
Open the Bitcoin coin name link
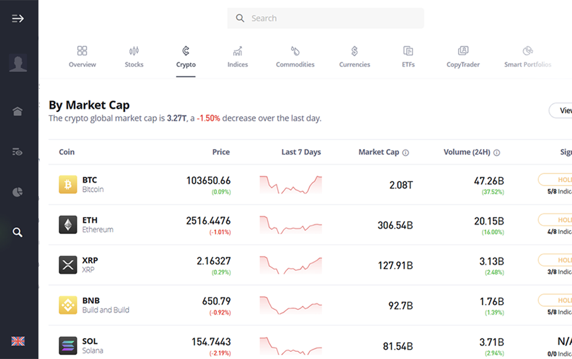click(x=93, y=189)
